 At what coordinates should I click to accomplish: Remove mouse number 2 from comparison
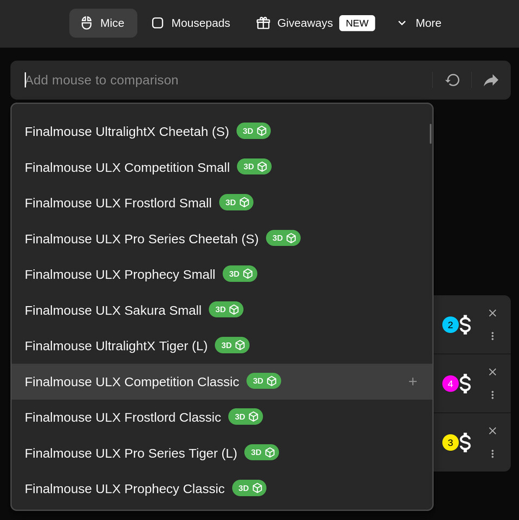(492, 313)
